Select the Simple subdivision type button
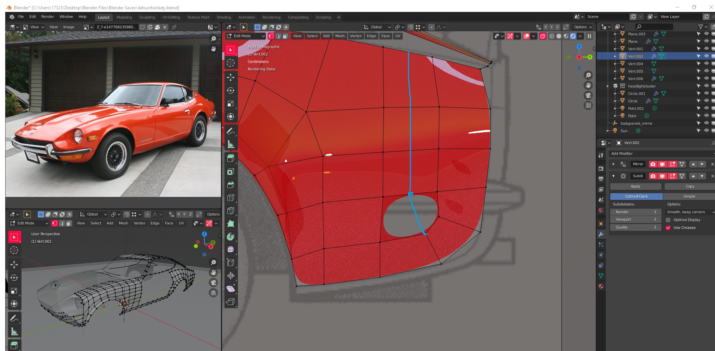 tap(689, 197)
